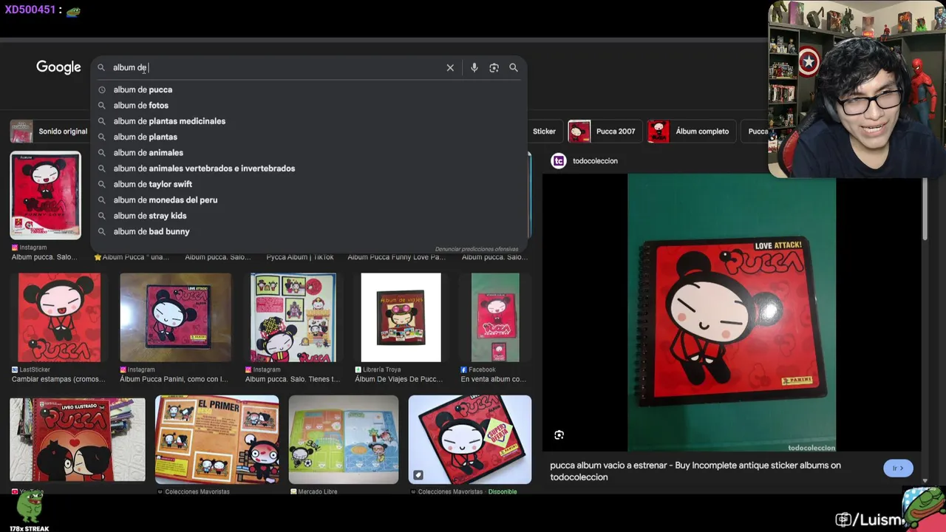
Task: Open the 'Livro Ilustrado Pucca' image result
Action: [78, 439]
